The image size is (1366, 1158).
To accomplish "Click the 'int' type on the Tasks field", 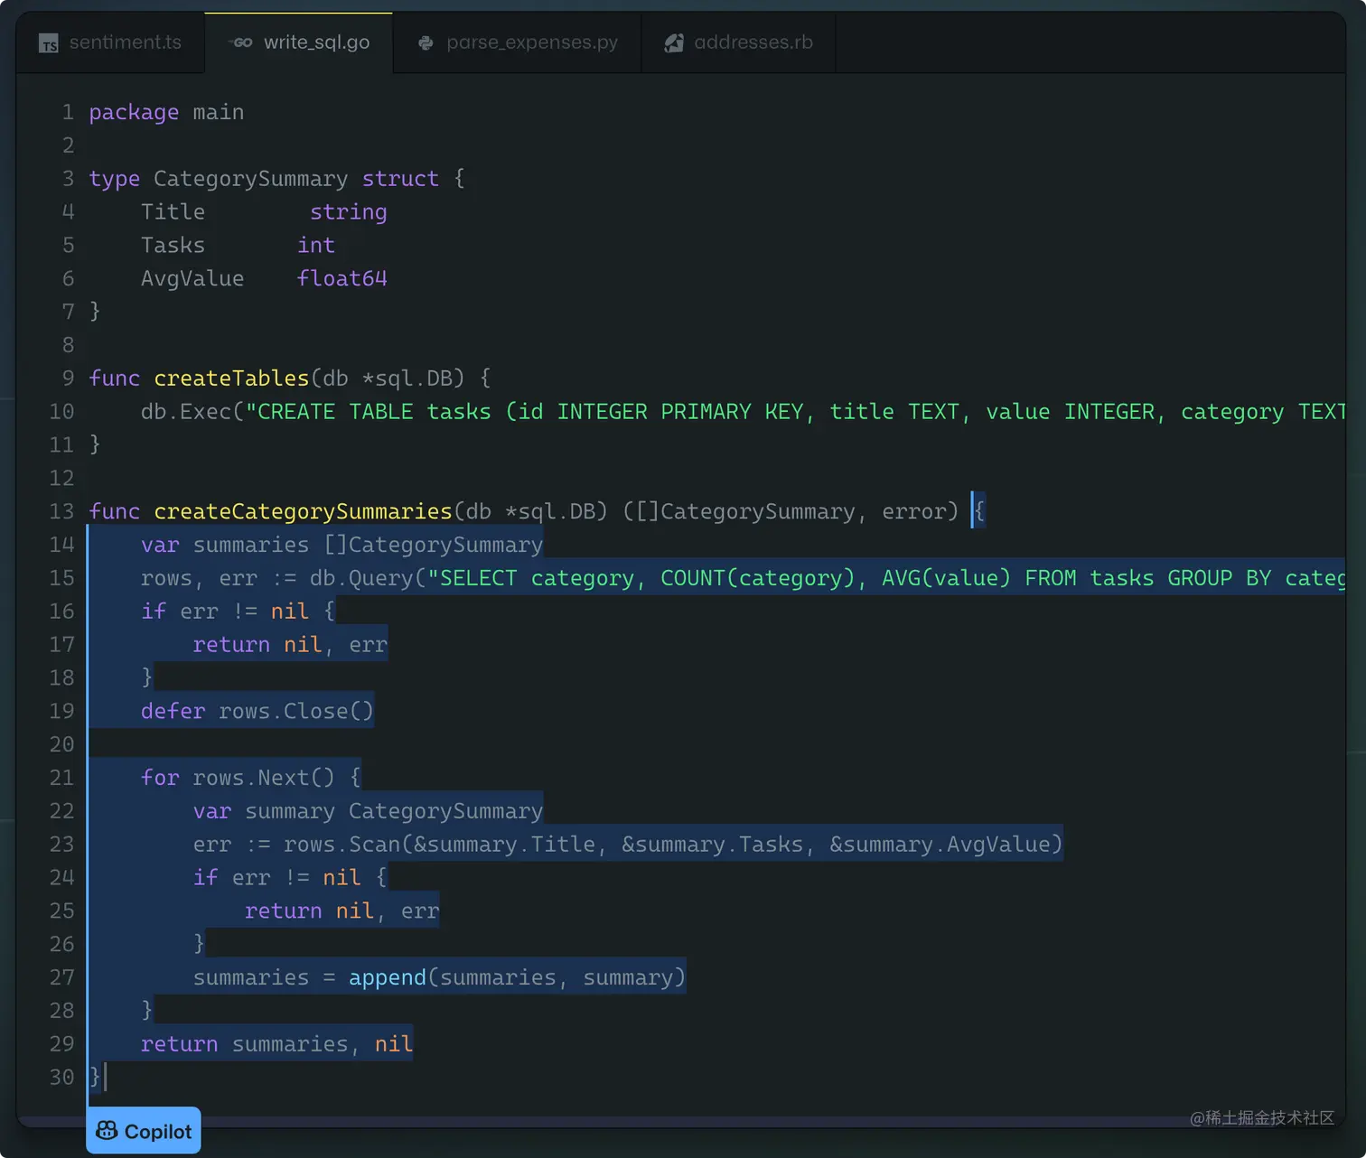I will [x=316, y=246].
